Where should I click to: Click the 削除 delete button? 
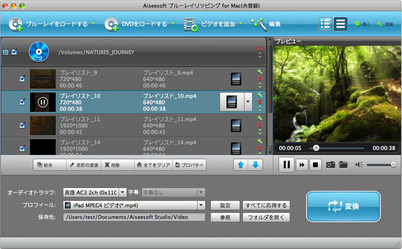(x=118, y=165)
